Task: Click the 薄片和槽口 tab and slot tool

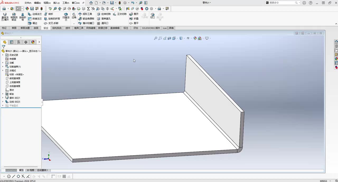Action: point(86,23)
